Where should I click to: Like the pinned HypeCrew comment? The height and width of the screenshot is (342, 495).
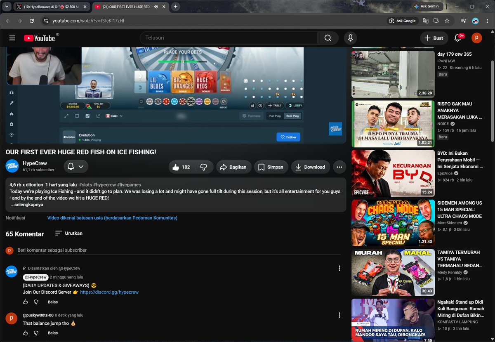point(26,302)
